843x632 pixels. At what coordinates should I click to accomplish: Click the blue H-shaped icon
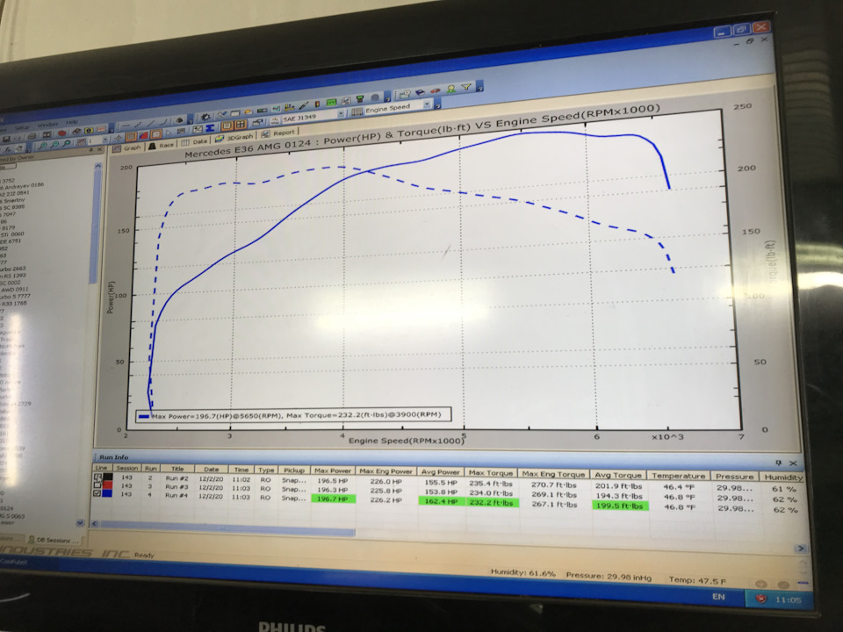(x=210, y=127)
